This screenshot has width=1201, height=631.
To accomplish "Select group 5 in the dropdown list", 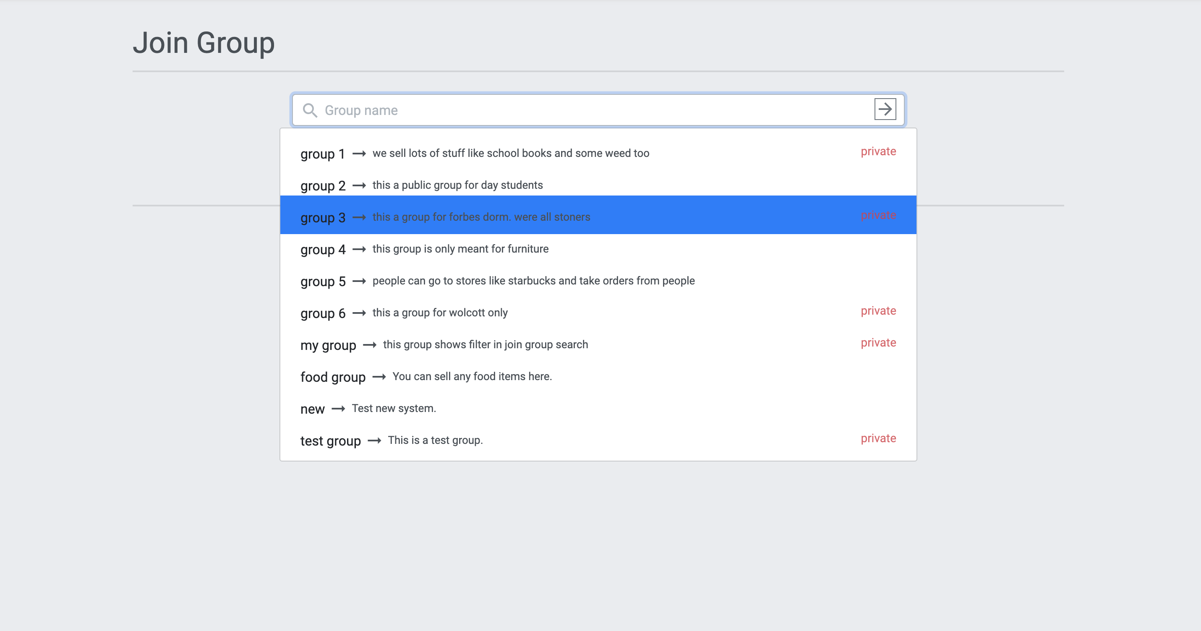I will click(x=598, y=281).
